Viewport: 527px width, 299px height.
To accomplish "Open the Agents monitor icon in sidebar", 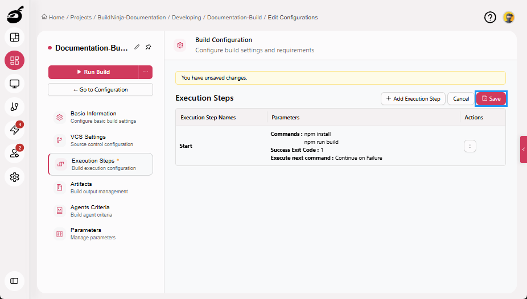I will [x=14, y=84].
